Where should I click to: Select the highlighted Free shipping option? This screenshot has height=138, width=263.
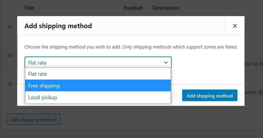(x=98, y=86)
